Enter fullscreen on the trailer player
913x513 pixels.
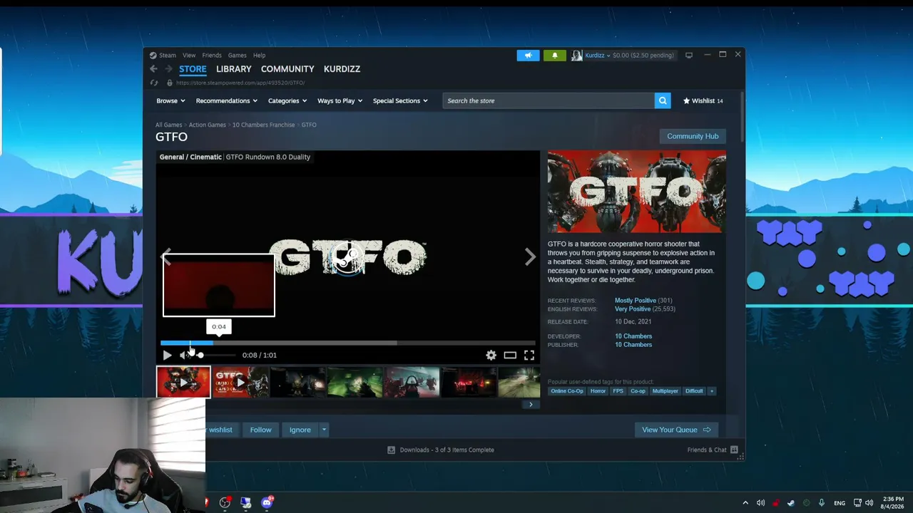tap(529, 355)
